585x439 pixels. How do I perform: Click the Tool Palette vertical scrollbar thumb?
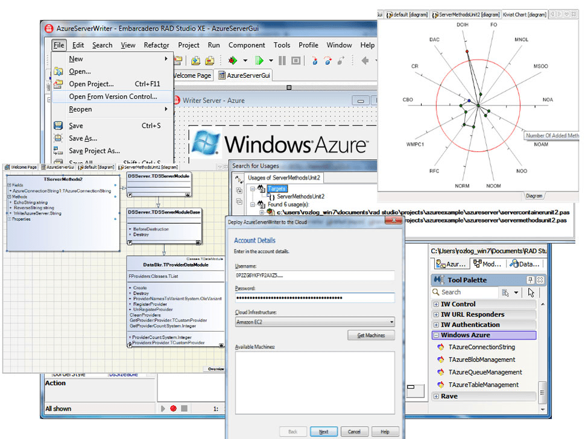coord(542,393)
